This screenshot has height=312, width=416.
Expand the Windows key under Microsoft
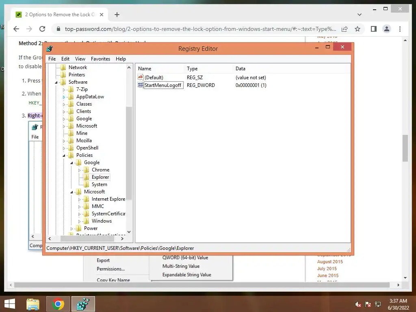point(79,221)
